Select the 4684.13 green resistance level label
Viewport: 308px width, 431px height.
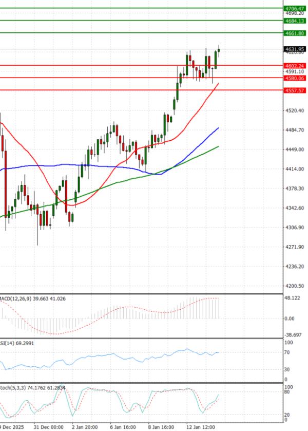295,21
